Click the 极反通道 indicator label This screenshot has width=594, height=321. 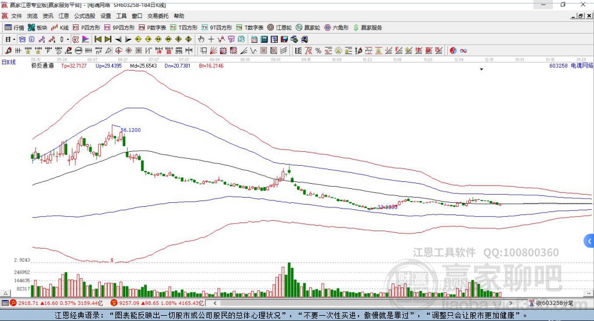(x=42, y=65)
